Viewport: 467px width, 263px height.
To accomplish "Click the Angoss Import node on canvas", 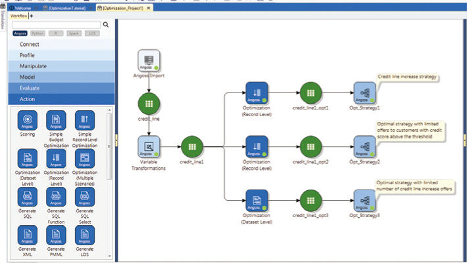I will click(149, 60).
